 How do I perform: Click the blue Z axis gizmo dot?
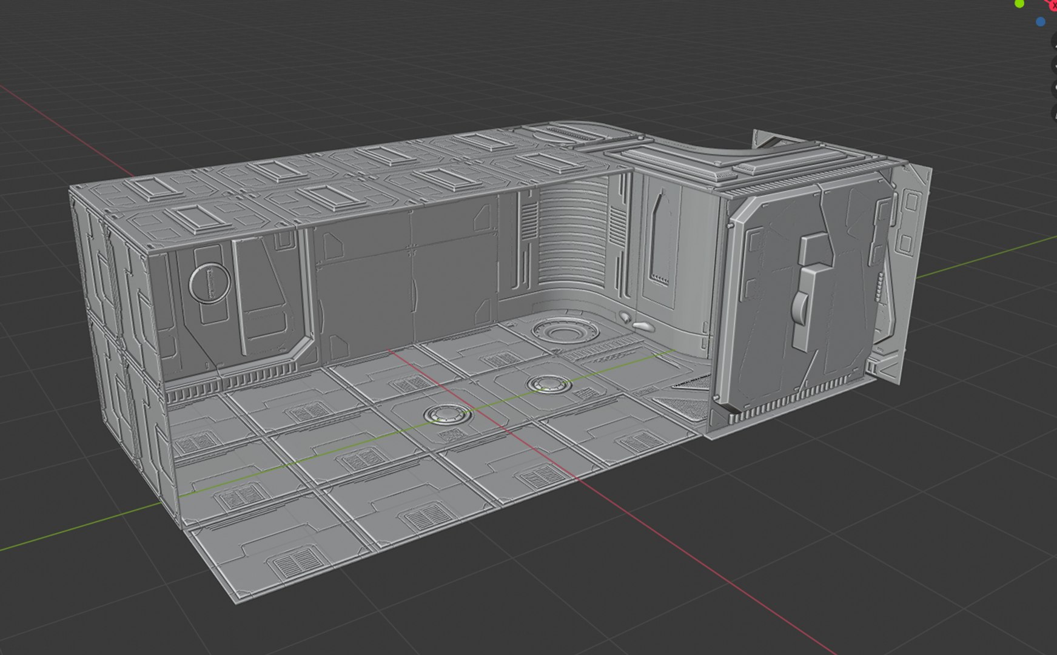[x=1041, y=22]
